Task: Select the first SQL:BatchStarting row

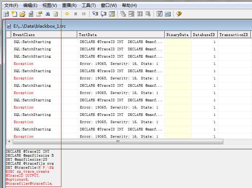Action: pyautogui.click(x=32, y=42)
